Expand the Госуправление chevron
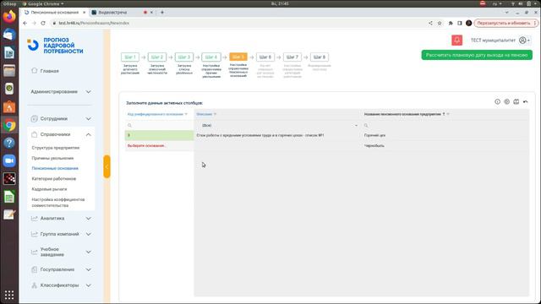Screen dimensions: 541x304 pos(88,269)
